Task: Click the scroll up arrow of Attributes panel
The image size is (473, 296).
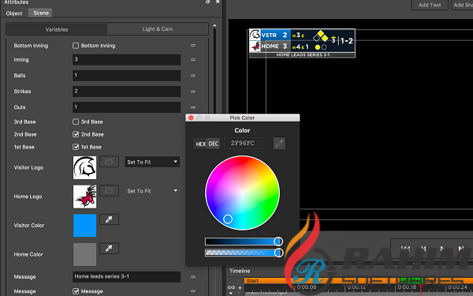Action: [214, 26]
